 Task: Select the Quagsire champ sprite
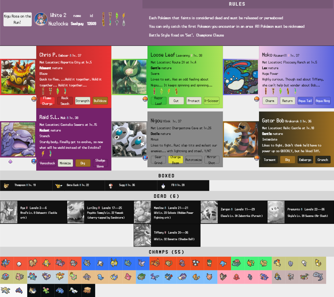coord(100,277)
